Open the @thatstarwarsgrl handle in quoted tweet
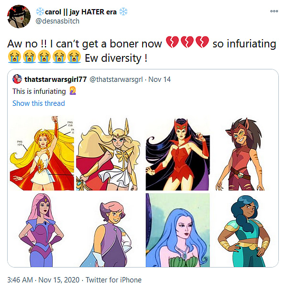 [116, 79]
